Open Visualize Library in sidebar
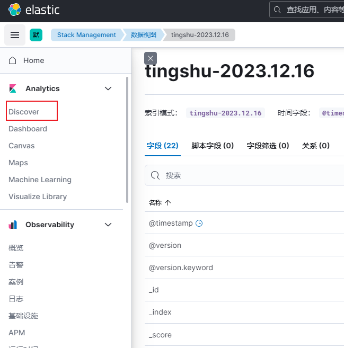The width and height of the screenshot is (344, 348). coord(38,197)
